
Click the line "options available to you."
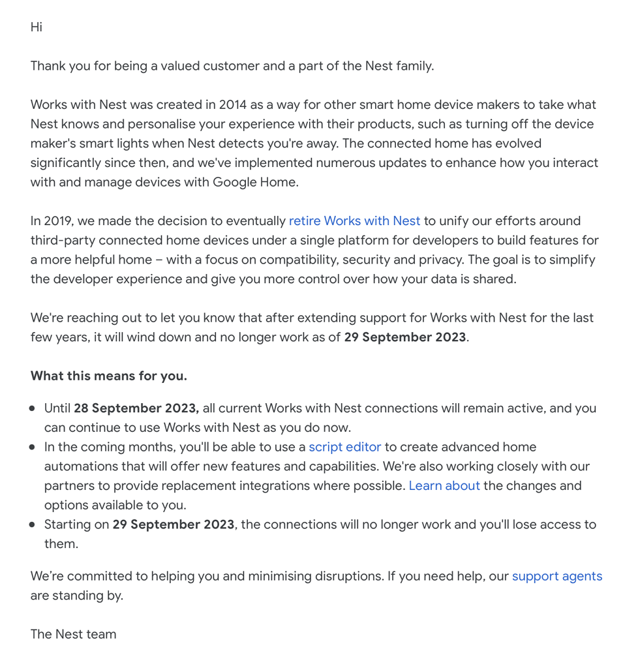pyautogui.click(x=115, y=505)
